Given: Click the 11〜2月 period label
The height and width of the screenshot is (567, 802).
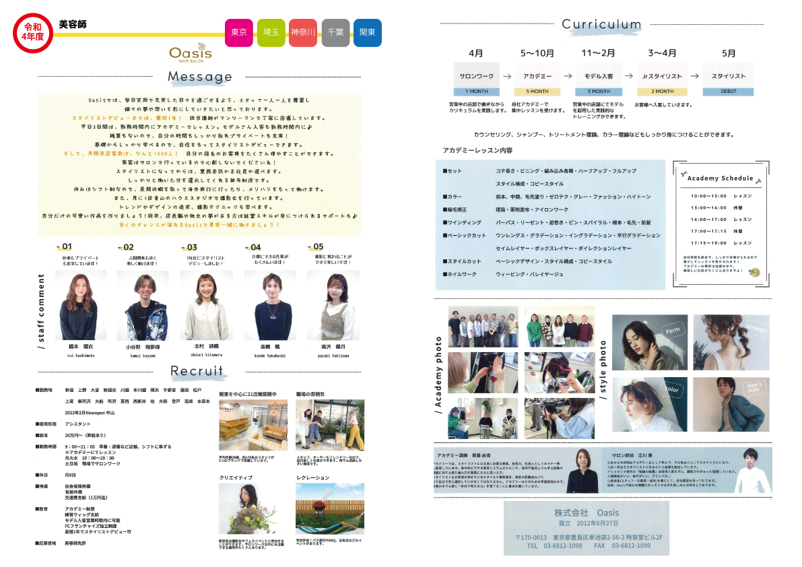Looking at the screenshot, I should coord(598,53).
